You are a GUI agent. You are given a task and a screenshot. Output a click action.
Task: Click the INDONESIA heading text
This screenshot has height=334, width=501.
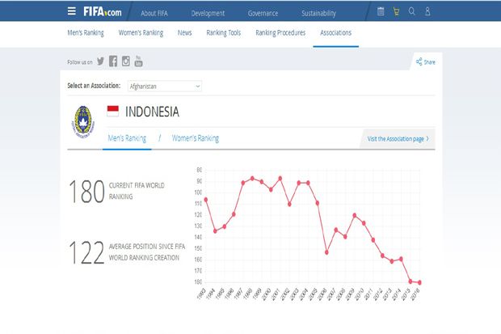(152, 112)
